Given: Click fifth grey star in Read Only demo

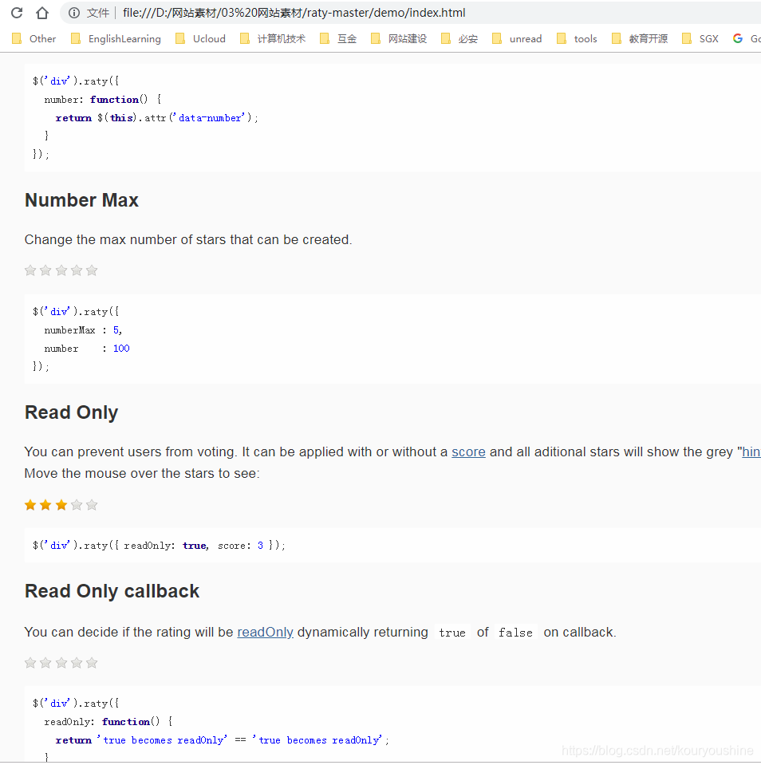Looking at the screenshot, I should [92, 505].
